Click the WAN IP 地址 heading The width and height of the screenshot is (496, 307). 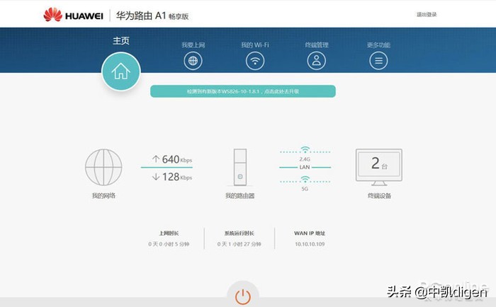[310, 233]
